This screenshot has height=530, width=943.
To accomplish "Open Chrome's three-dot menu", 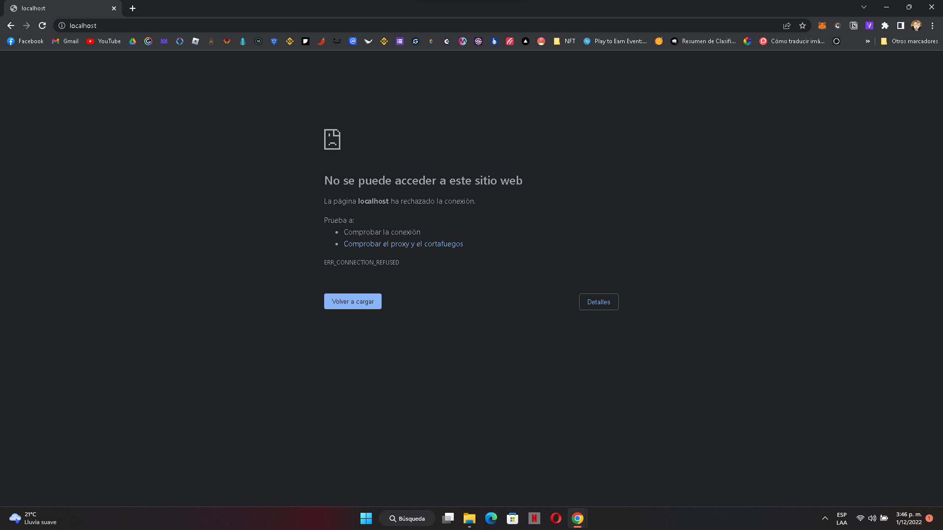I will pos(932,26).
